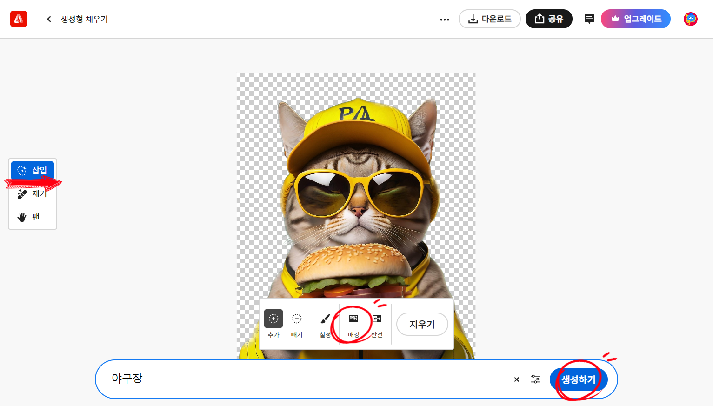
Task: Choose the 추가 add selection mode
Action: point(273,324)
